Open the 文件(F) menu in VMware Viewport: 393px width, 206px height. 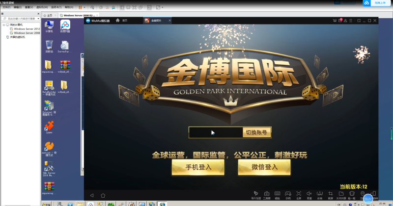coord(6,7)
